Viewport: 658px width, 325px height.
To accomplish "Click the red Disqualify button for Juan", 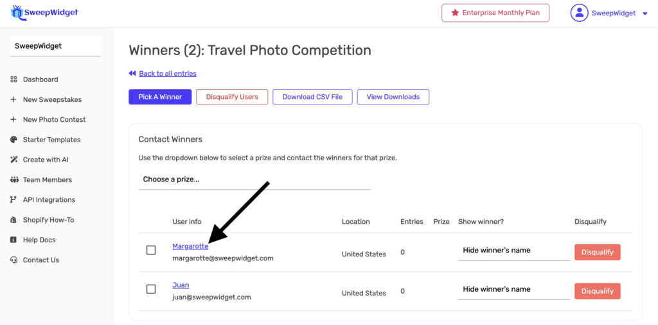I will coord(597,291).
